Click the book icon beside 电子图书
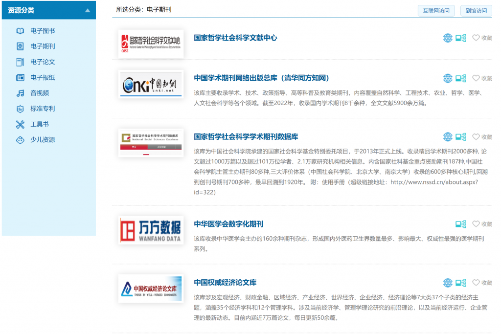 click(x=20, y=31)
